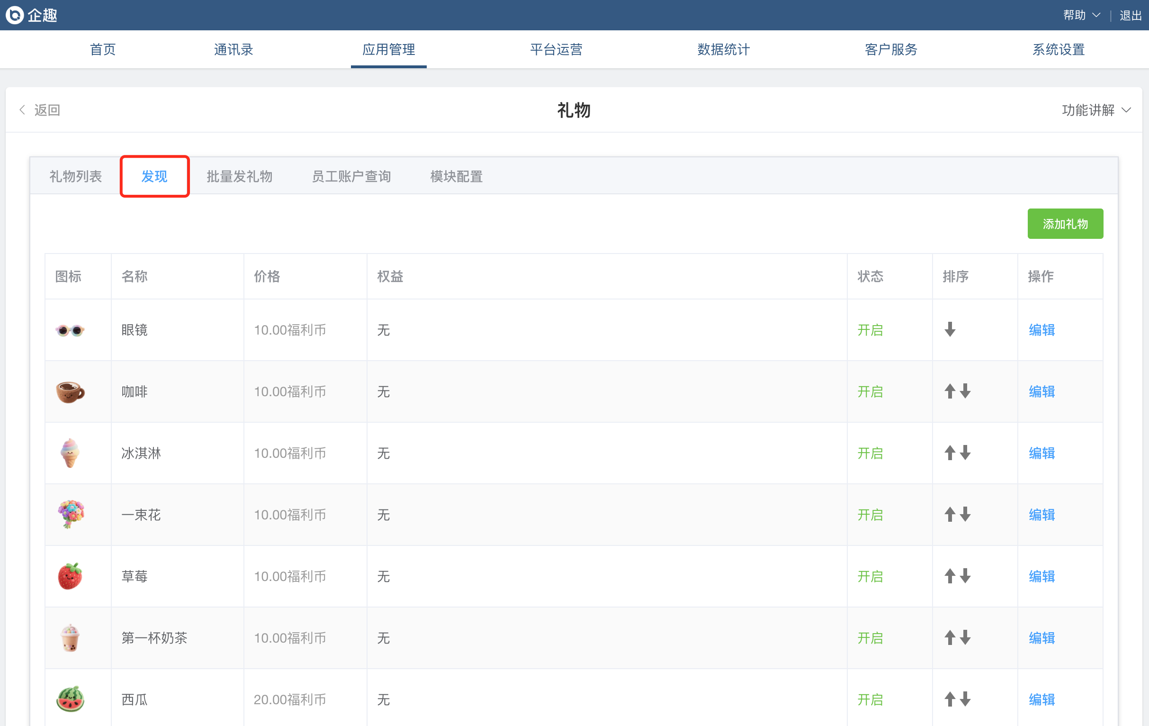Toggle 开启 status for 眼镜 gift
This screenshot has width=1149, height=726.
[870, 330]
